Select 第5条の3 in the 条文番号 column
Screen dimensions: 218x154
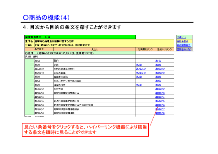pos(44,93)
